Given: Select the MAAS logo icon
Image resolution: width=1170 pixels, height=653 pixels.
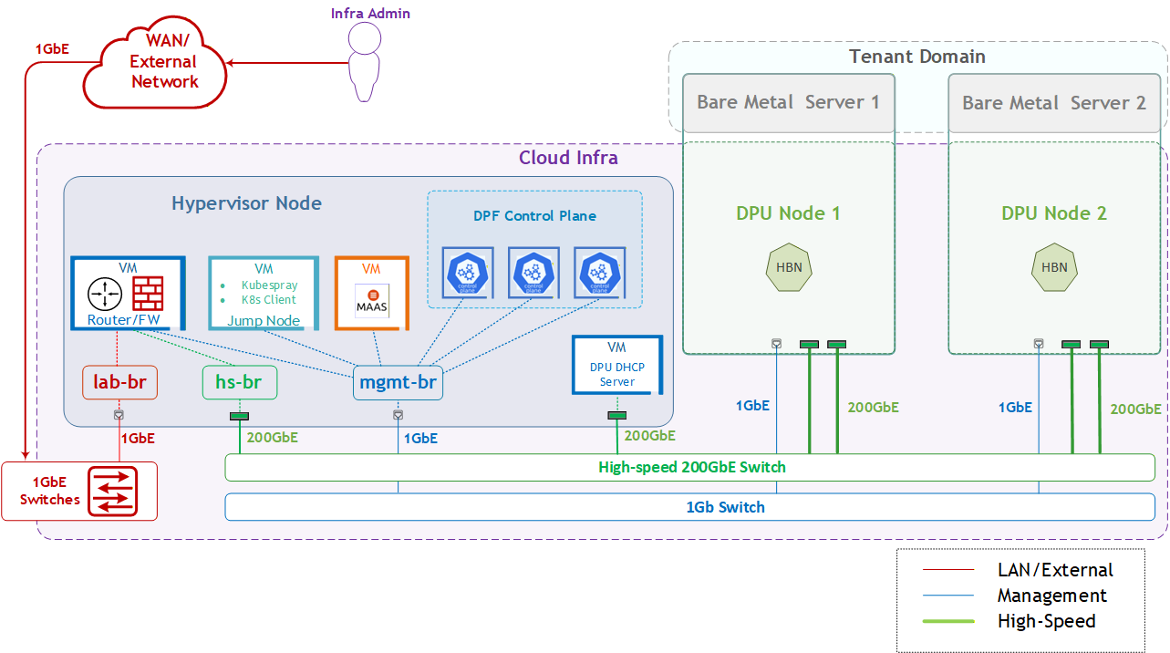Looking at the screenshot, I should tap(371, 301).
